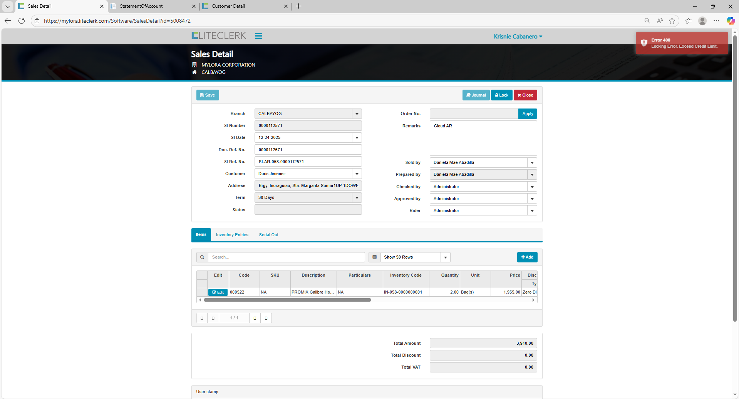This screenshot has height=399, width=739.
Task: Add page to favorites star icon
Action: pyautogui.click(x=672, y=21)
